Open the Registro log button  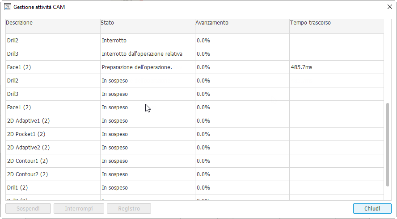coord(129,208)
